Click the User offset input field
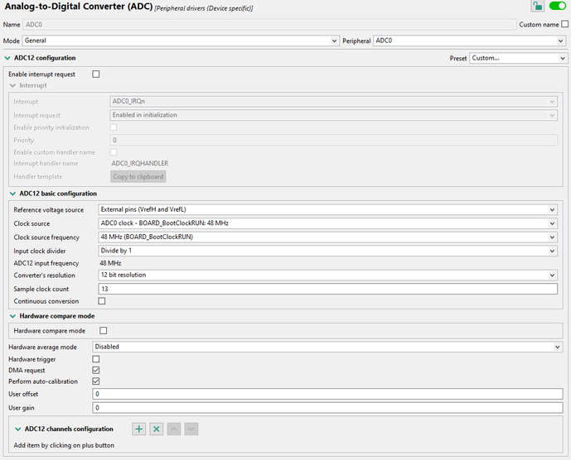This screenshot has height=460, width=571. pos(327,394)
